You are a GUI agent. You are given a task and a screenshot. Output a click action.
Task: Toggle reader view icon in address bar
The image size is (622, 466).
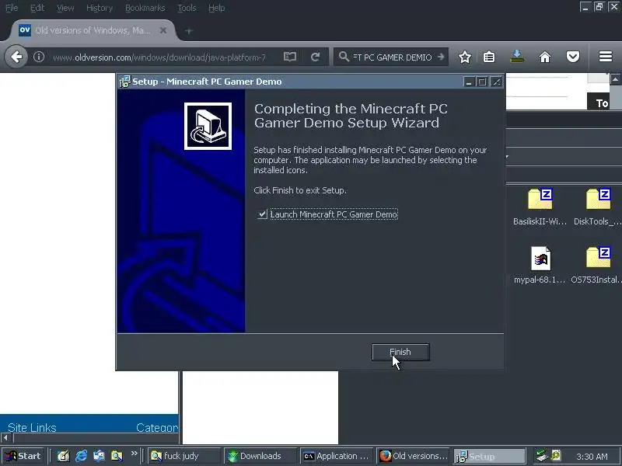(x=290, y=57)
